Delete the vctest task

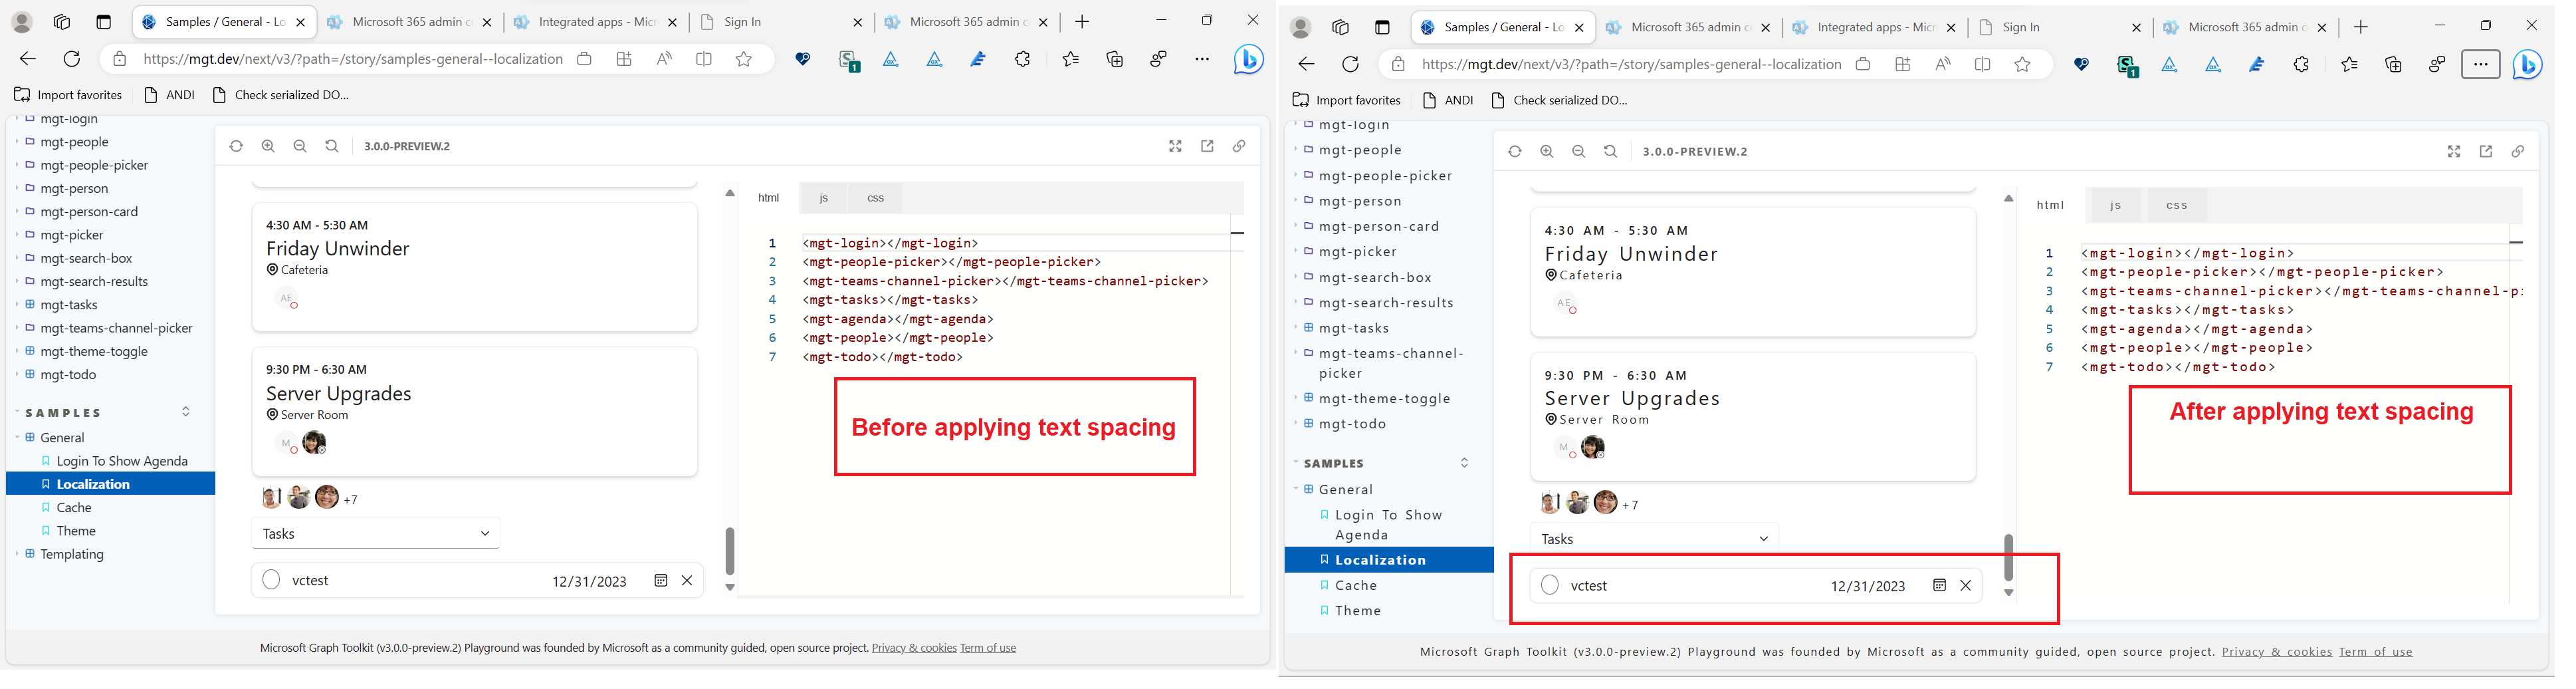point(687,580)
